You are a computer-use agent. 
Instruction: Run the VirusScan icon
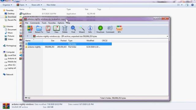[x=100, y=29]
